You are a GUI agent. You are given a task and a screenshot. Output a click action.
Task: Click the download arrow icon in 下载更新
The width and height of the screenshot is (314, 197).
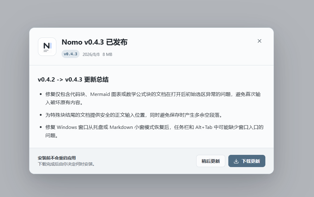pos(236,161)
